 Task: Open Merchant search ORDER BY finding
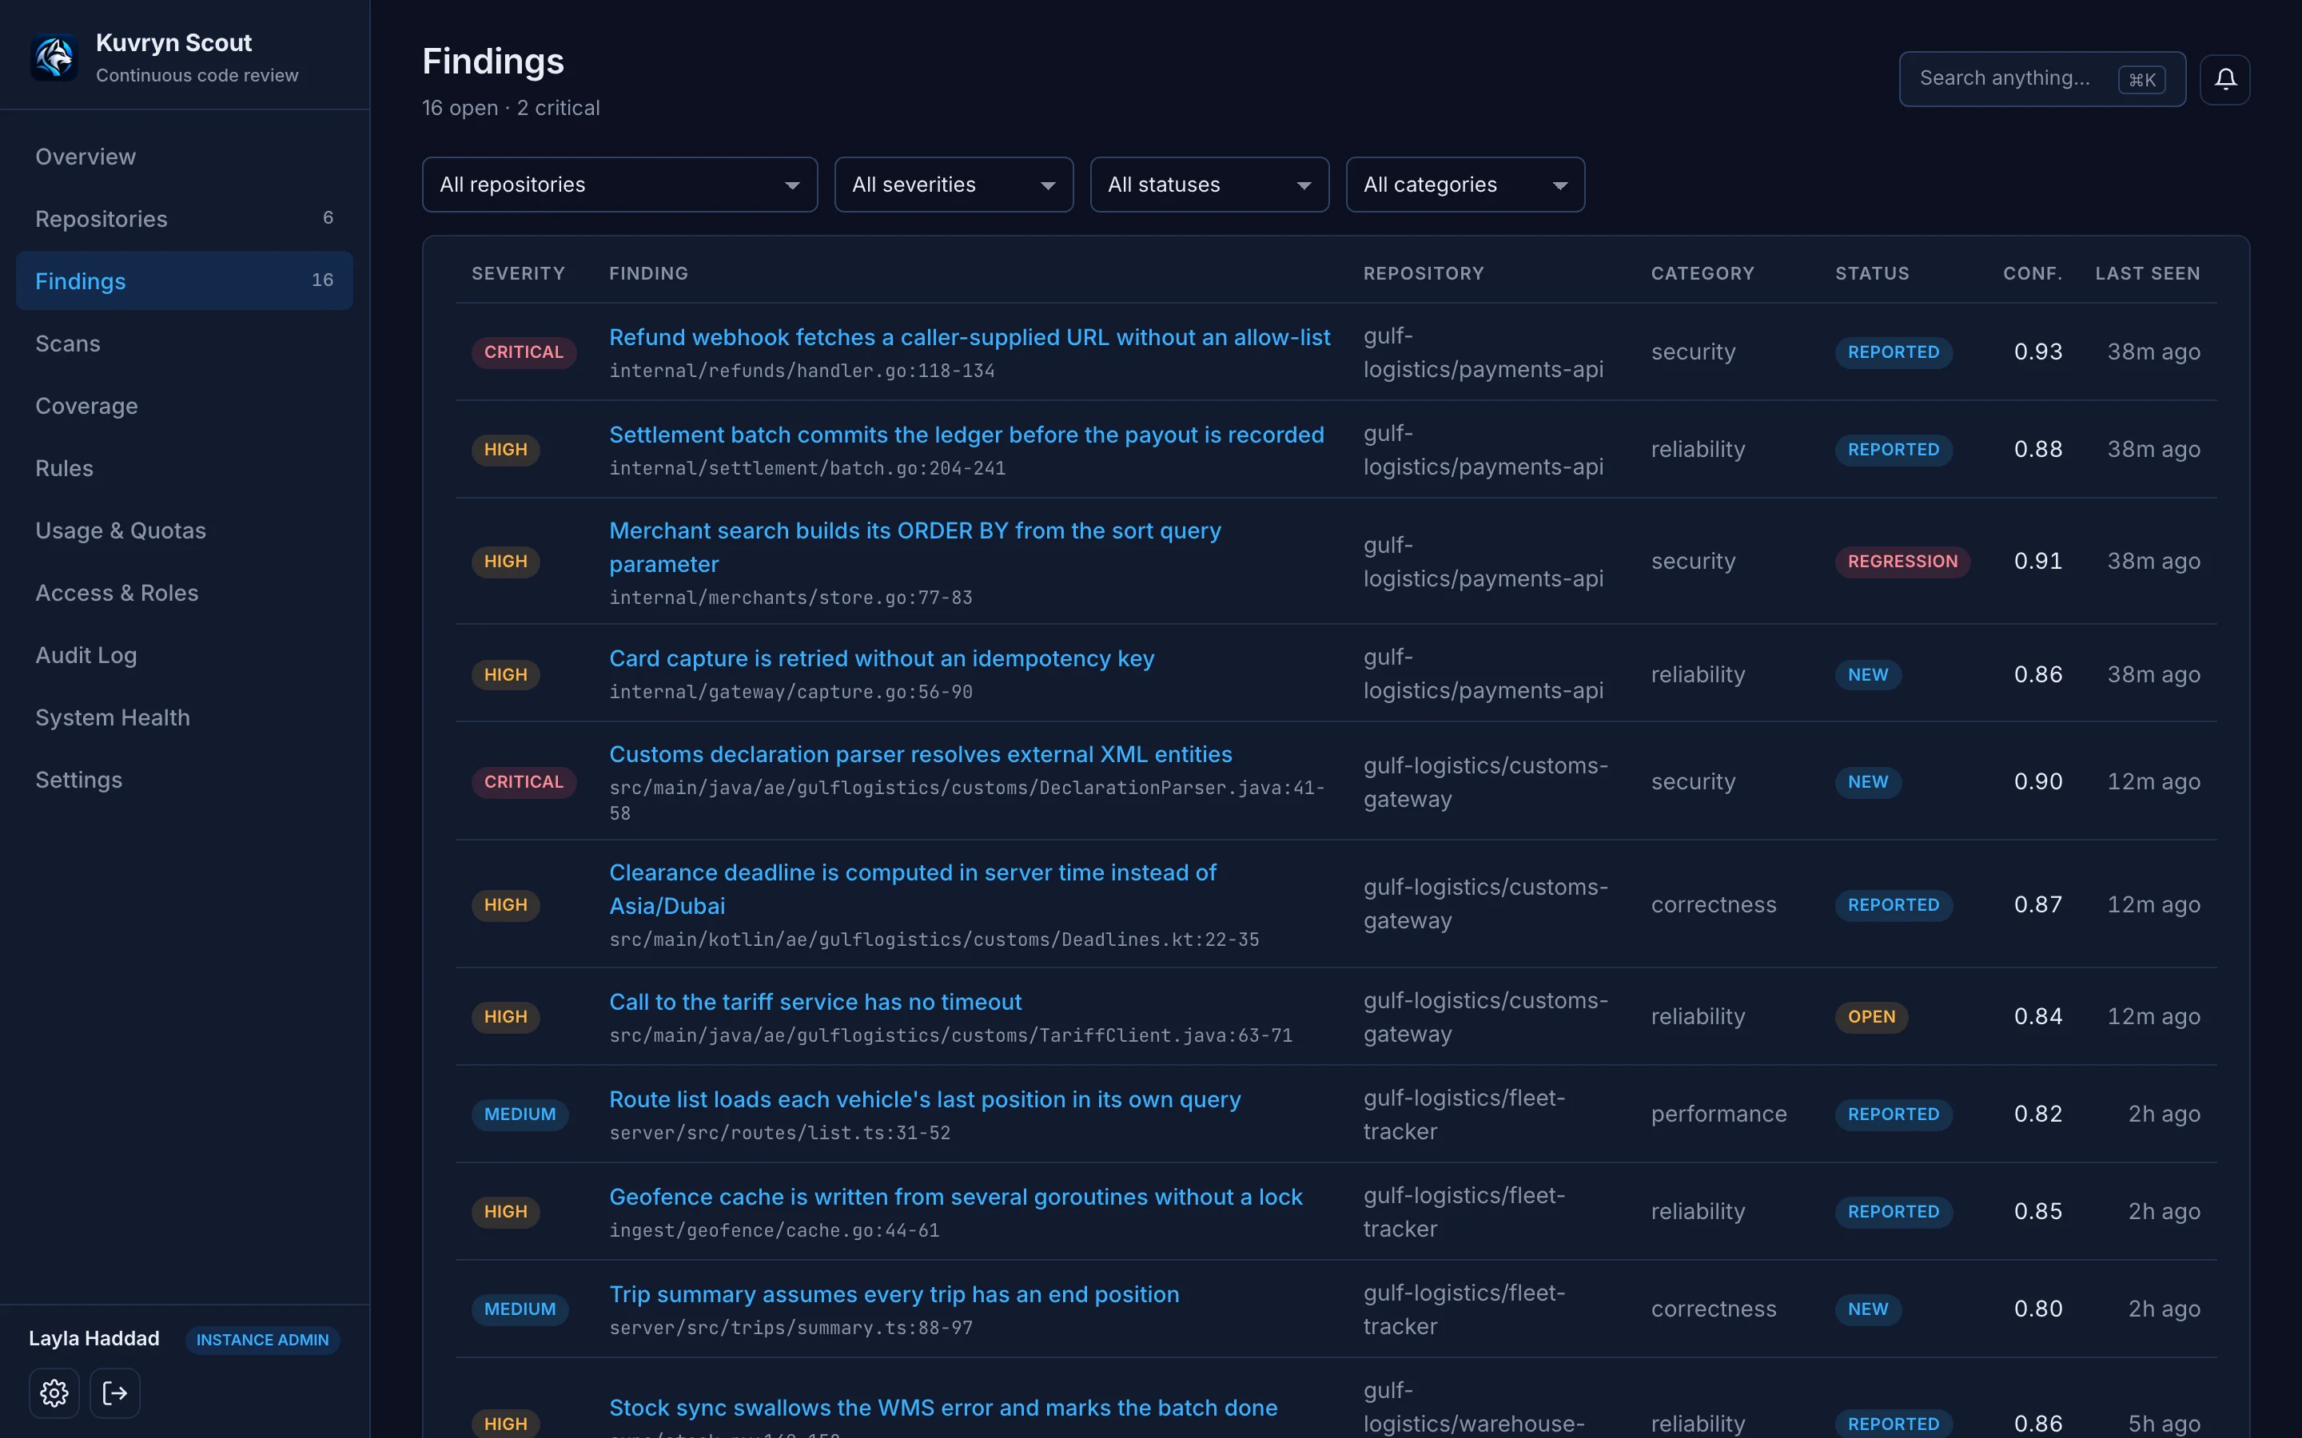[x=915, y=547]
